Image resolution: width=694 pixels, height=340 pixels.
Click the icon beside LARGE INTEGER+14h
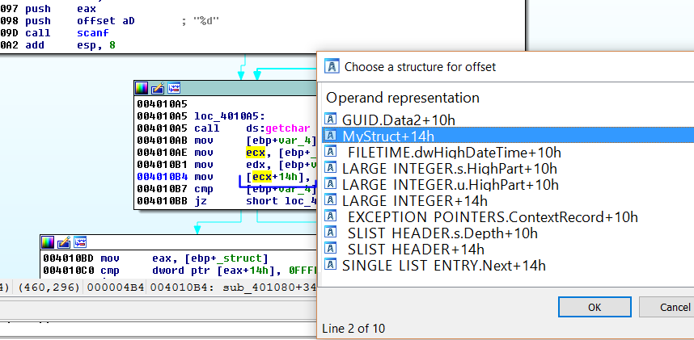[x=331, y=200]
